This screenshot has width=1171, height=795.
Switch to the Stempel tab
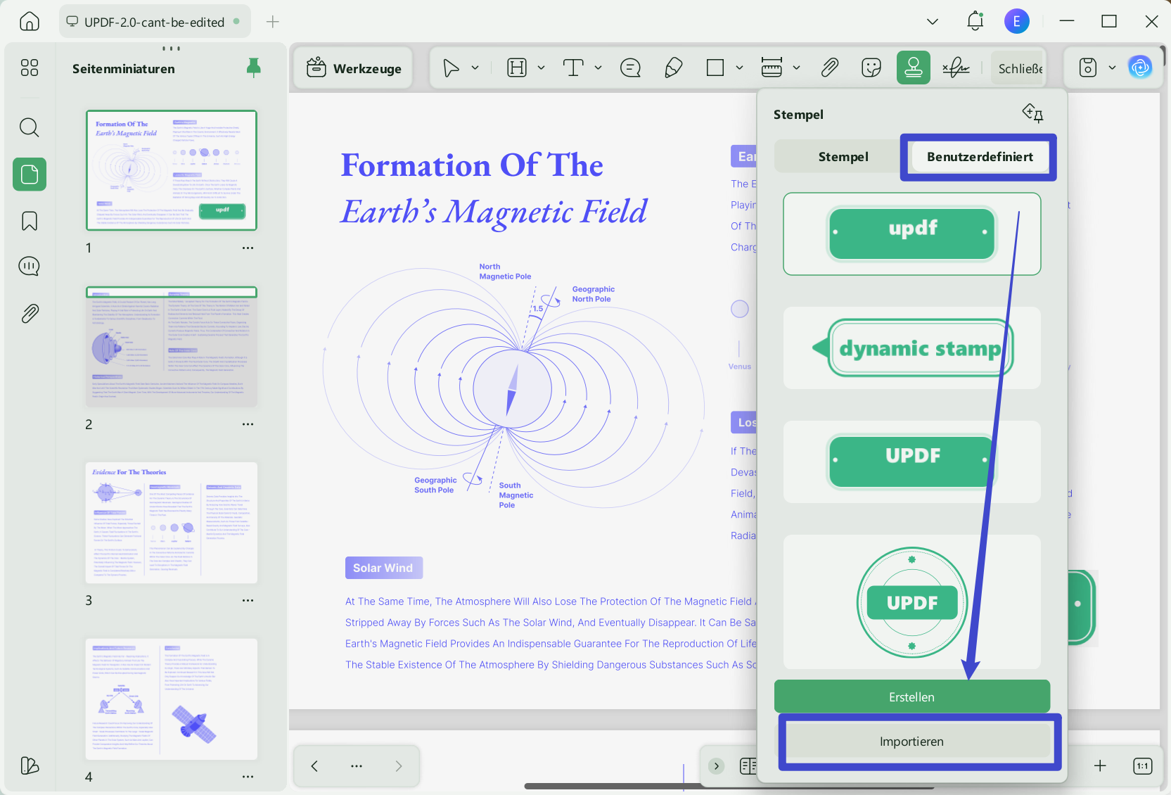point(843,157)
